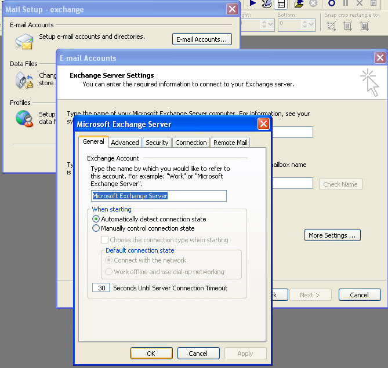This screenshot has width=388, height=368.
Task: Snap crop rectangle to merged opaque icon
Action: tap(364, 25)
